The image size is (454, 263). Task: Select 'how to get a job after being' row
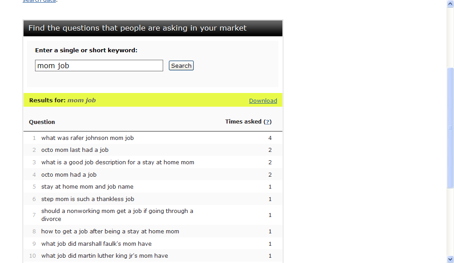point(110,231)
